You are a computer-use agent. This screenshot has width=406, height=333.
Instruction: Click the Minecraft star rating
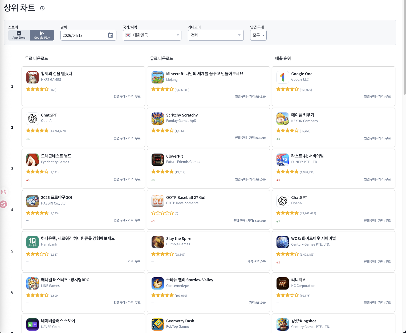click(163, 89)
